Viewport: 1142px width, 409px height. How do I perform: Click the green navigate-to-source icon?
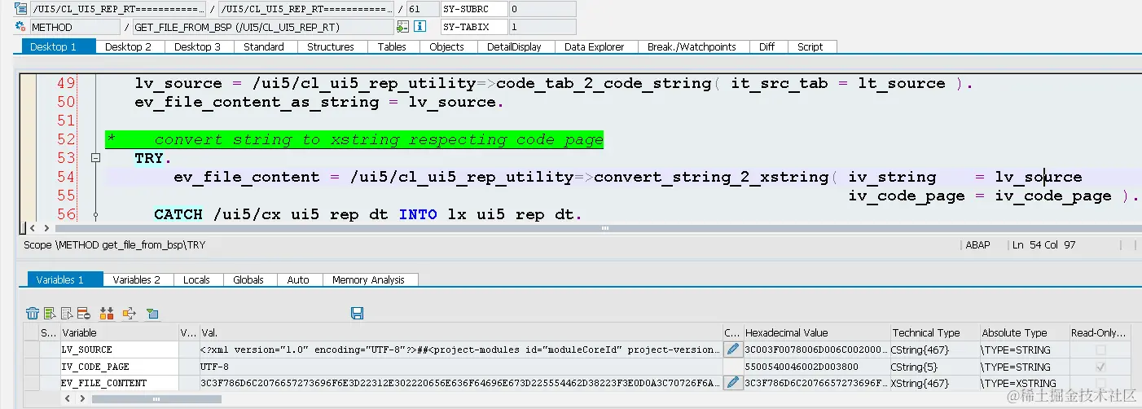click(x=402, y=27)
